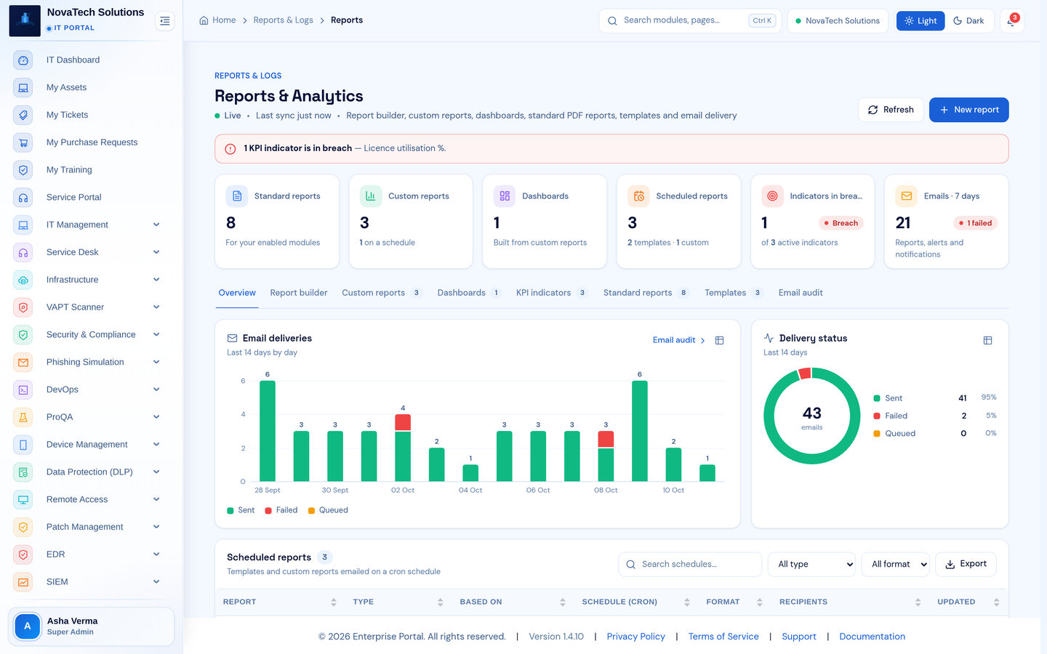
Task: Open the Service Portal headset icon
Action: click(23, 198)
